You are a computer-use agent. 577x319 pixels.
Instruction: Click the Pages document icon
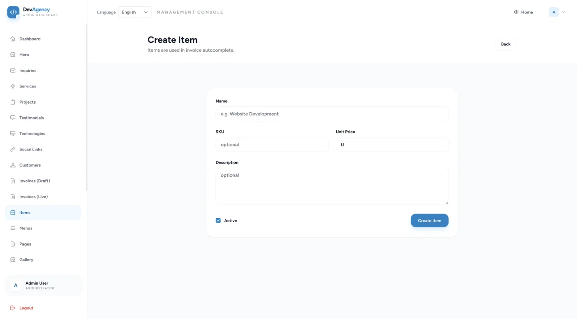click(13, 244)
